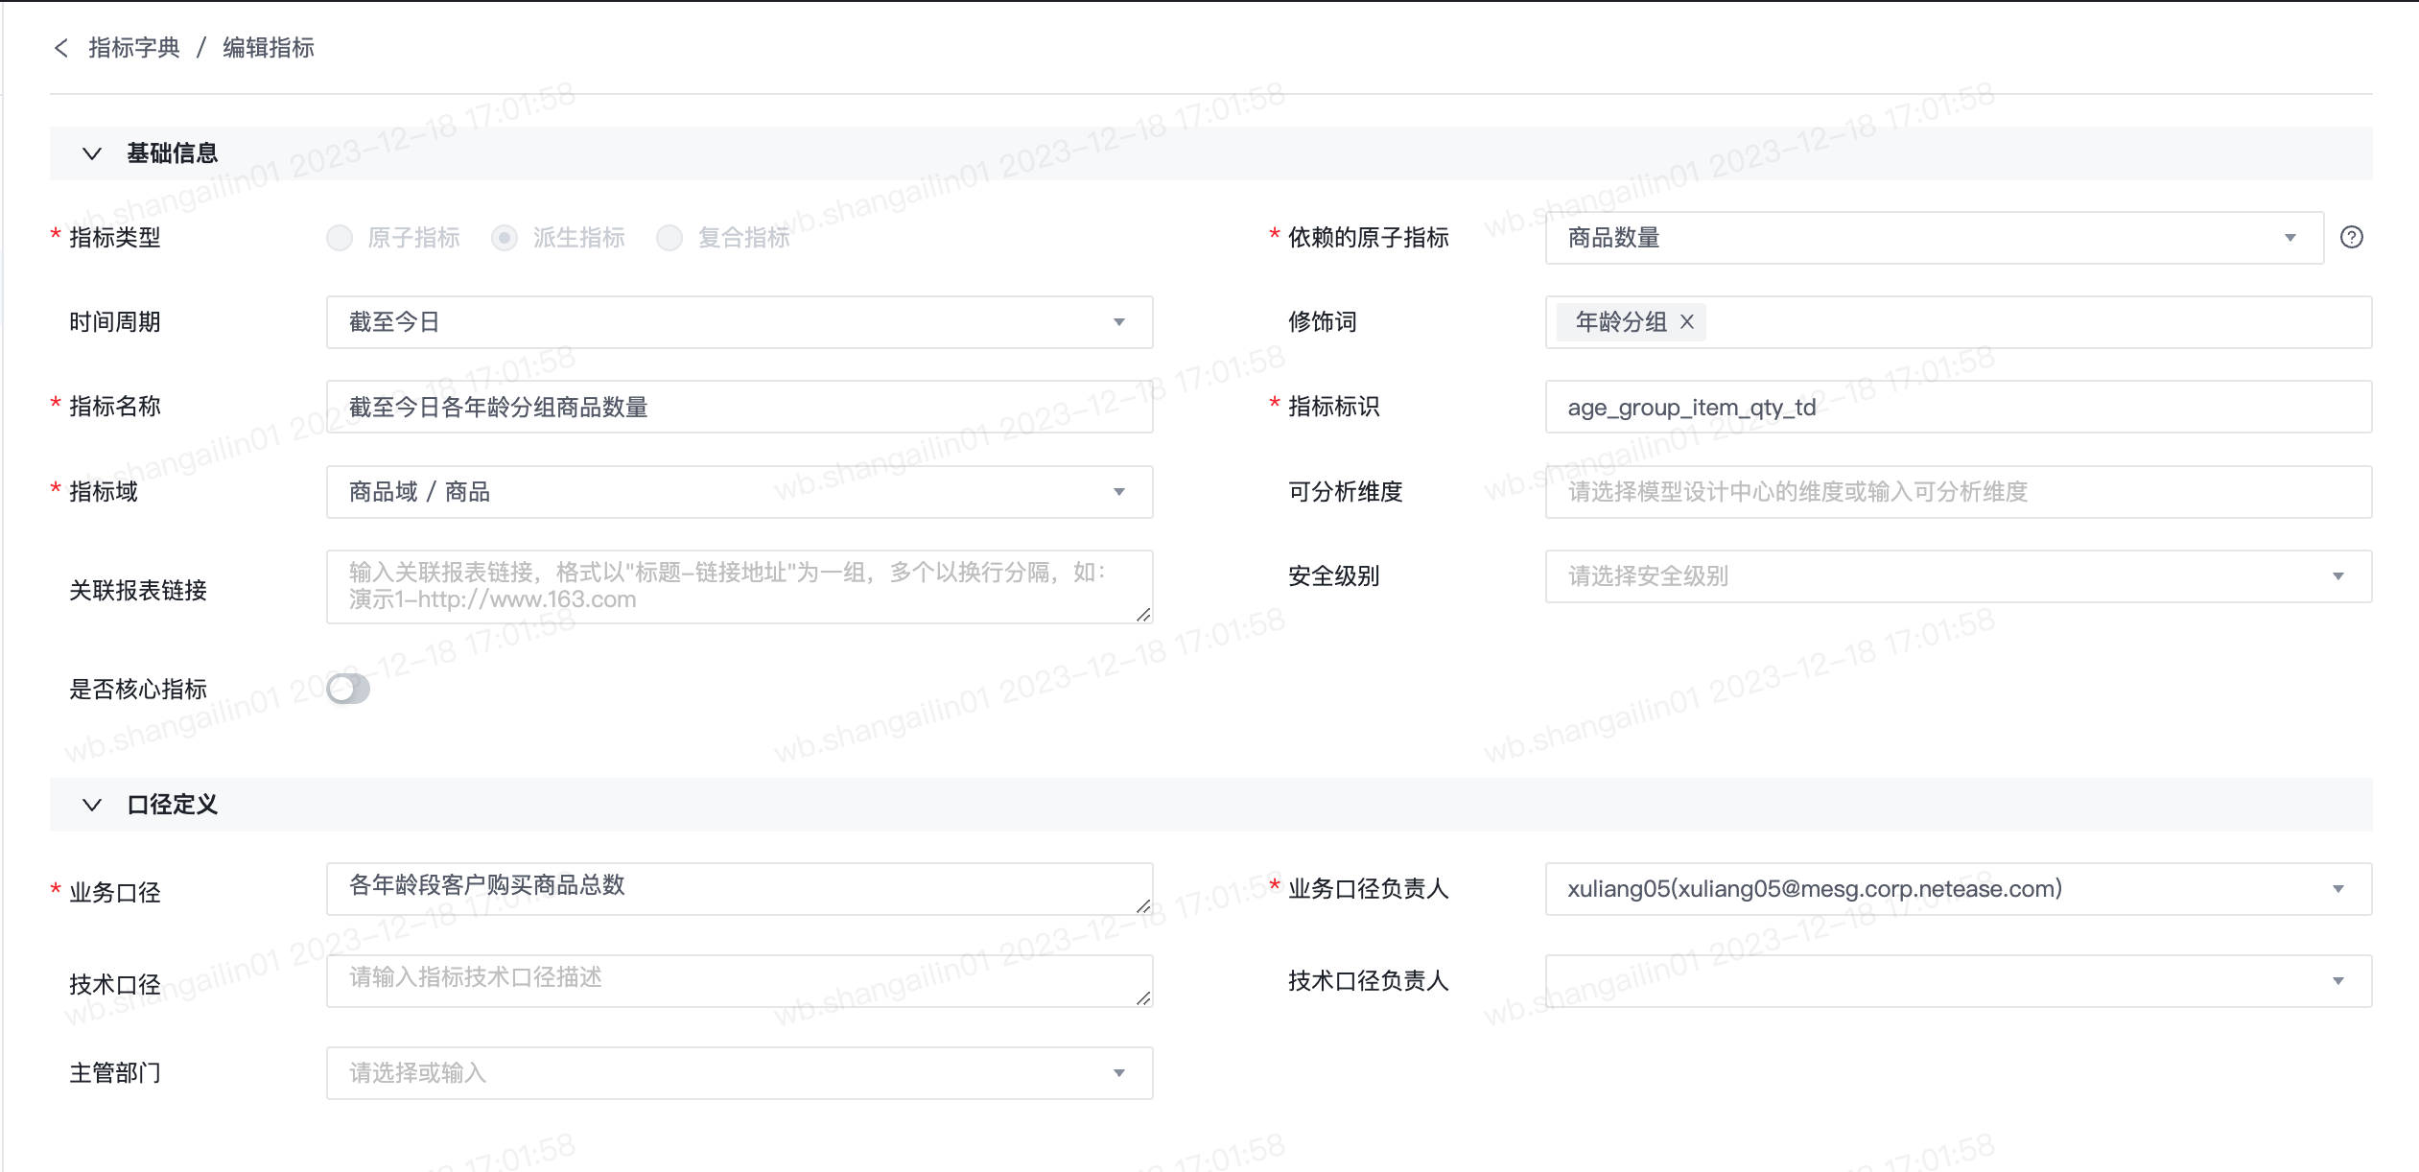Click the back arrow next to 指标字典
Viewport: 2419px width, 1172px height.
pyautogui.click(x=61, y=48)
